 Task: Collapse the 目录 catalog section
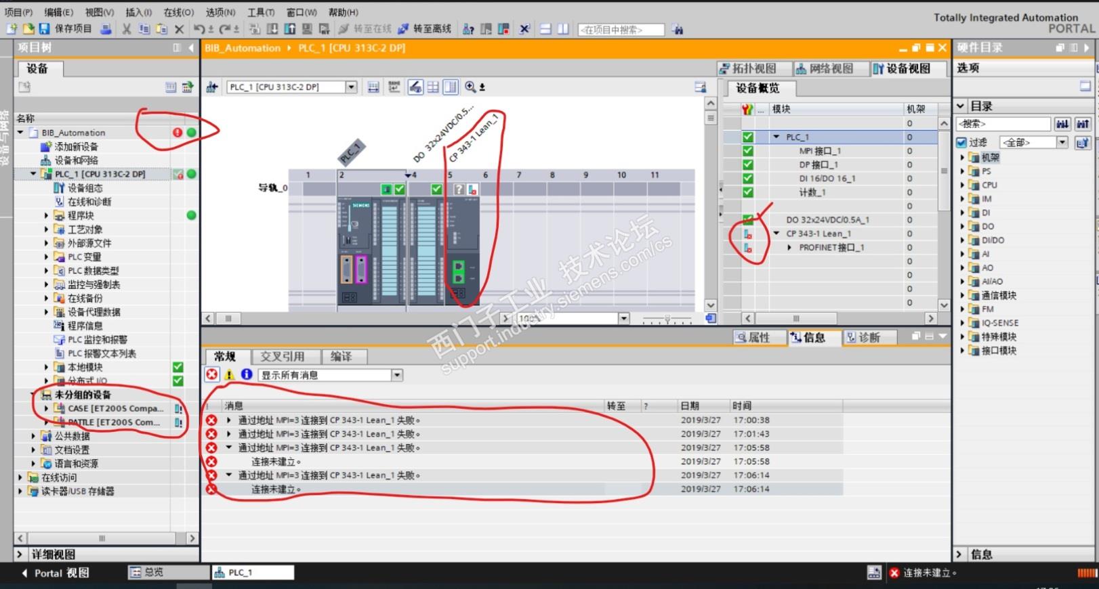click(x=960, y=106)
